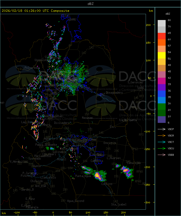This screenshot has height=216, width=181.
Task: Click the Polvaredas map label
Action: coord(32,68)
